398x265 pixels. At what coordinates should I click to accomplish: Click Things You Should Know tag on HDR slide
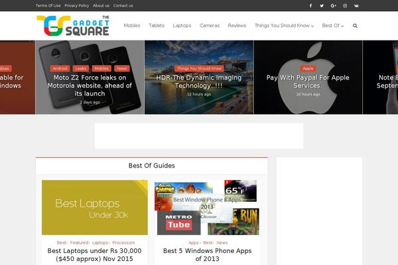(x=199, y=68)
